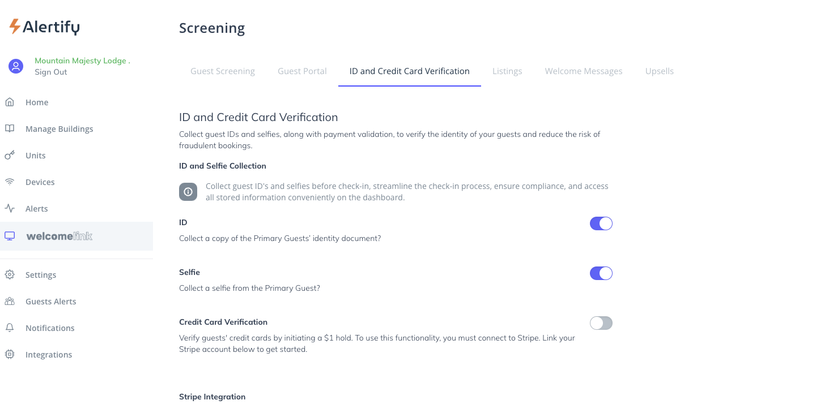Click the Units key icon
816x413 pixels.
(x=10, y=155)
